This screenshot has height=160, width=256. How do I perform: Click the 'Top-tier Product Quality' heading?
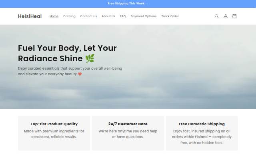[x=54, y=124]
